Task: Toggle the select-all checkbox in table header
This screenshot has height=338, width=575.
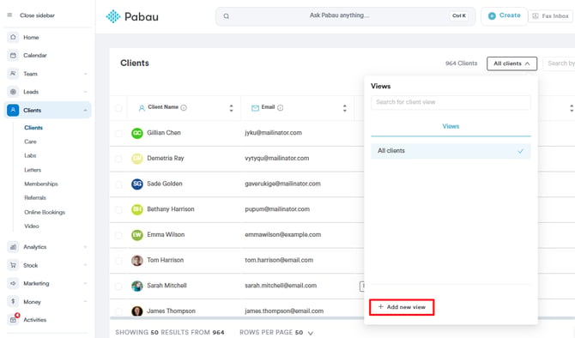Action: pos(118,108)
